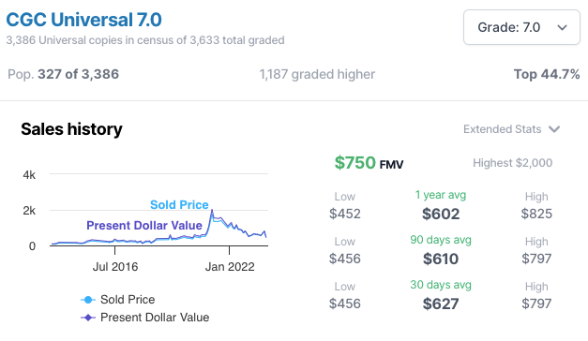588x341 pixels.
Task: Expand the Extended Stats section
Action: coord(511,129)
